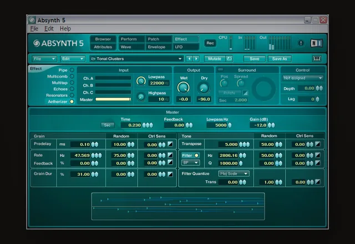Screen dimensions: 355x244
Task: Click filter Q Ctrl Sens invert icon
Action: [318, 162]
